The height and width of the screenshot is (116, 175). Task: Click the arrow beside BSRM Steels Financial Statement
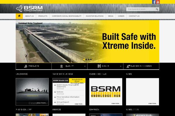coord(55,85)
